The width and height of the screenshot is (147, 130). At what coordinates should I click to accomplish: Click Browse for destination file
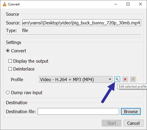tap(131, 112)
